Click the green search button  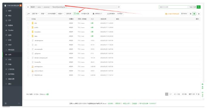[198, 7]
